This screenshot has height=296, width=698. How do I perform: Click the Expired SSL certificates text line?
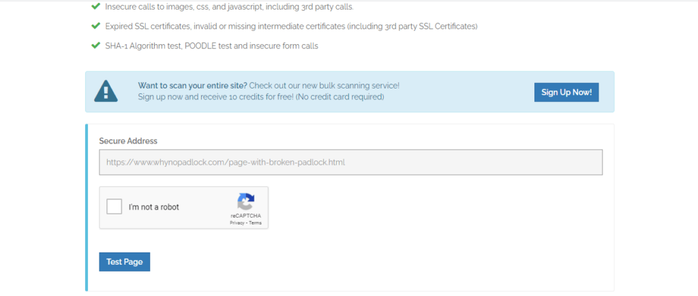pos(291,27)
